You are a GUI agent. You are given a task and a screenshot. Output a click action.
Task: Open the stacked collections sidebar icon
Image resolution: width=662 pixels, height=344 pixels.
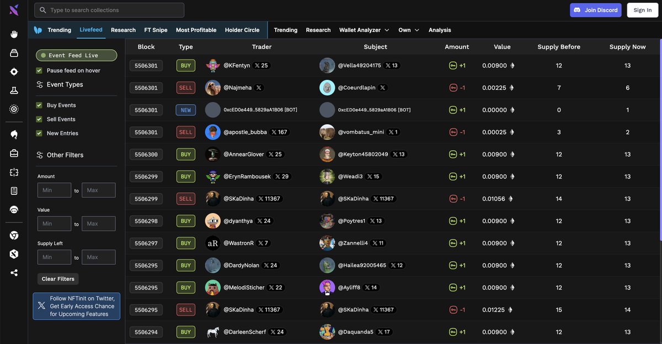tap(14, 53)
